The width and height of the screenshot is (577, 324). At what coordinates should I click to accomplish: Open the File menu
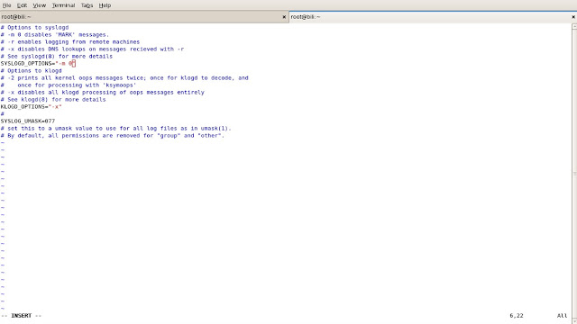click(x=6, y=5)
